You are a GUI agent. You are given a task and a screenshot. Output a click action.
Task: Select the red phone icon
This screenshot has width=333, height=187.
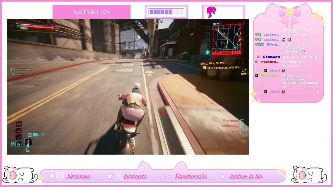click(x=19, y=137)
